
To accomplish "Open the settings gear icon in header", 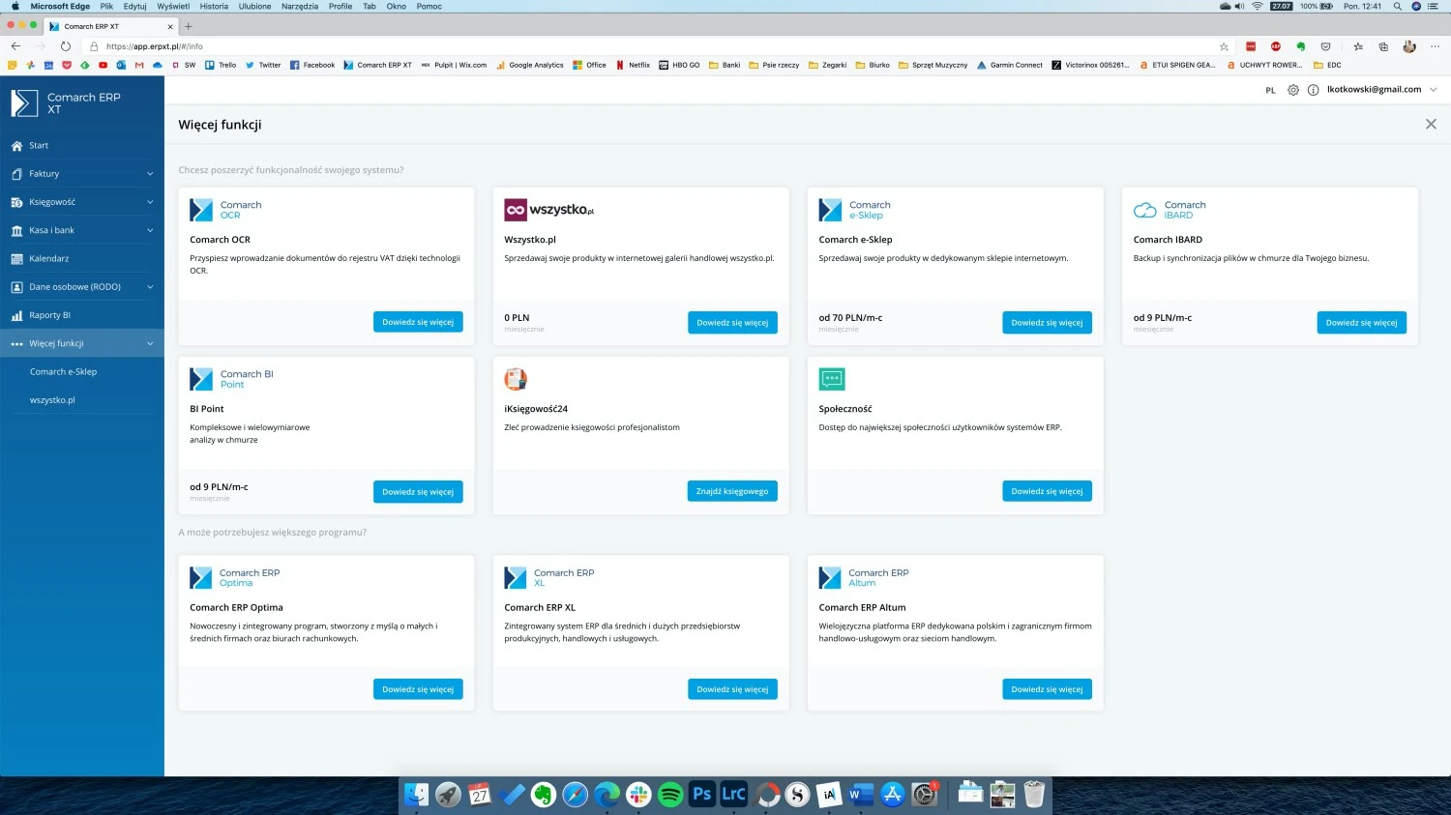I will tap(1293, 90).
